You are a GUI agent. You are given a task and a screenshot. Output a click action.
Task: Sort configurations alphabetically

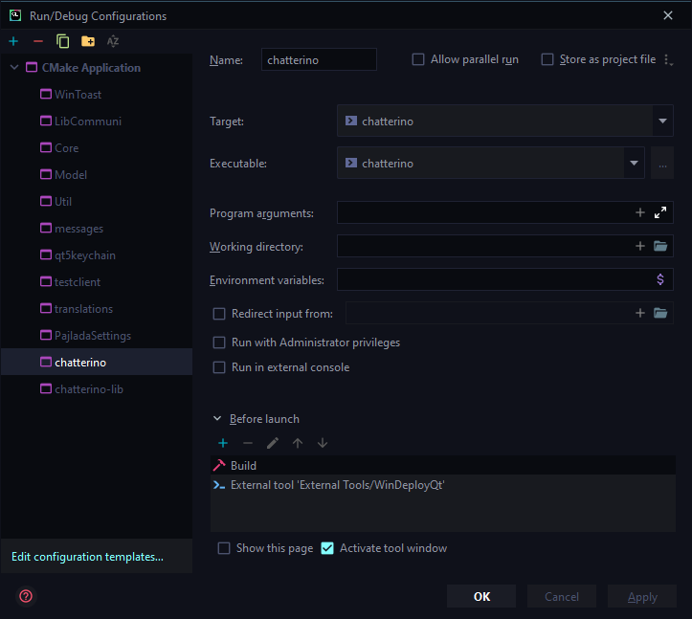pyautogui.click(x=113, y=41)
